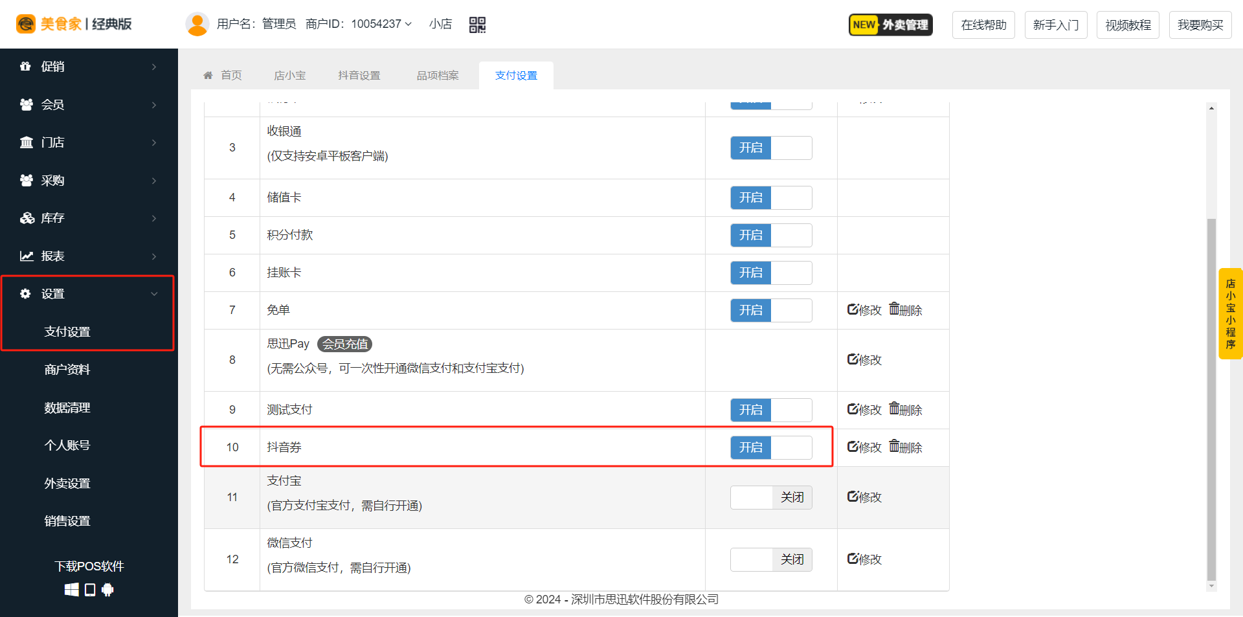Toggle the 免单 switch
This screenshot has height=617, width=1243.
pyautogui.click(x=771, y=310)
